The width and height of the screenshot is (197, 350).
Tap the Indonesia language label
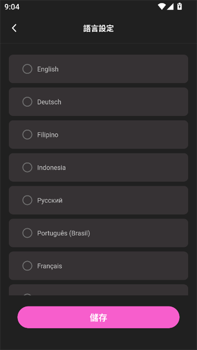(x=51, y=168)
